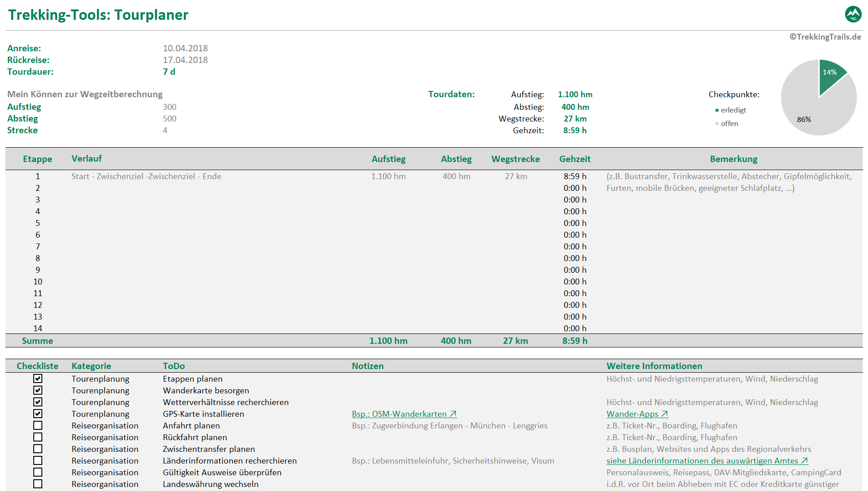Uncheck the Etappen planen checkbox
868x491 pixels.
38,378
